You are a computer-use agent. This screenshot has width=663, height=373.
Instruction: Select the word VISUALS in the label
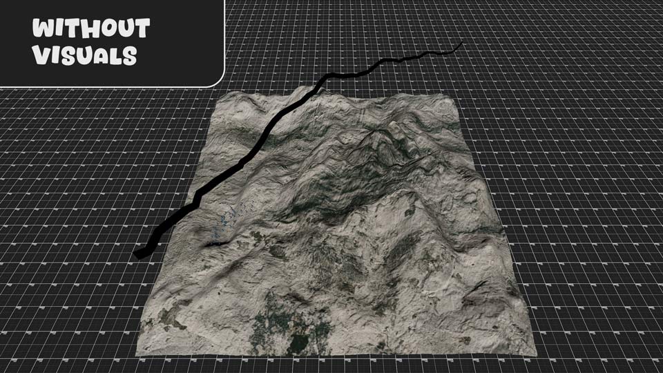(x=84, y=55)
